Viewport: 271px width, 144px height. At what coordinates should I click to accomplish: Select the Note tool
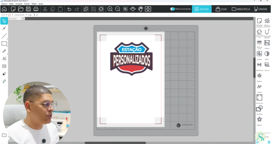coord(4,66)
